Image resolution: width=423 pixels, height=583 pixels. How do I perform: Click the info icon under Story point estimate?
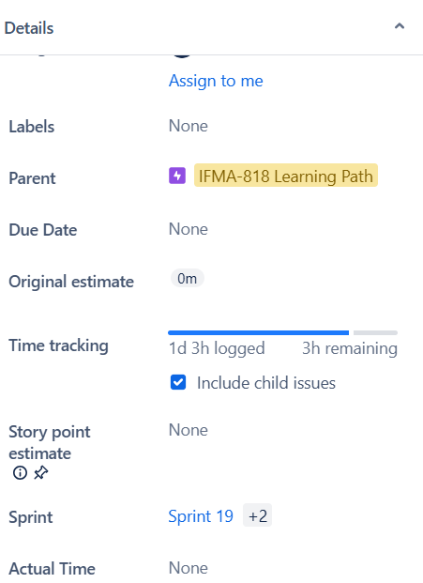click(20, 473)
